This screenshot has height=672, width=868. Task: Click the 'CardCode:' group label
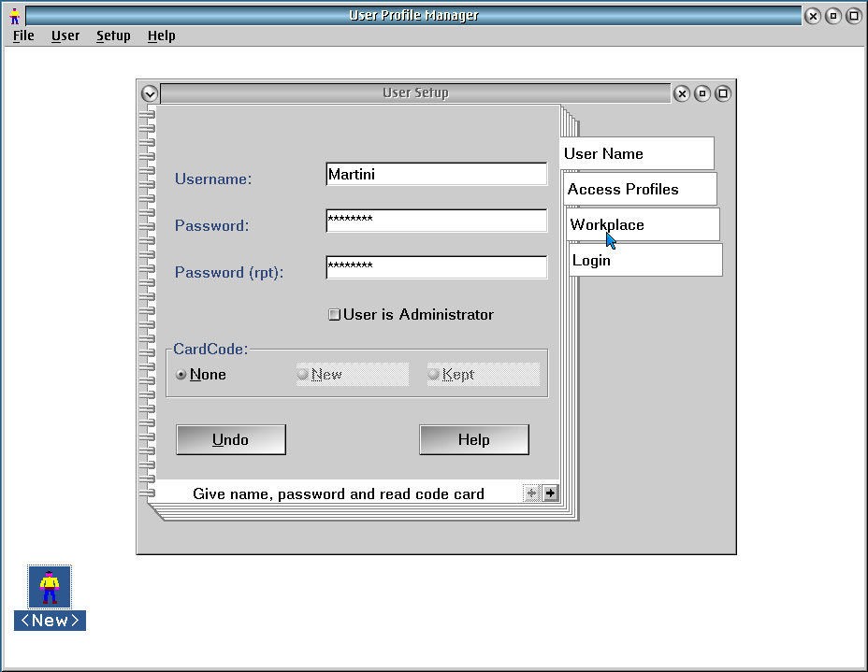[210, 349]
